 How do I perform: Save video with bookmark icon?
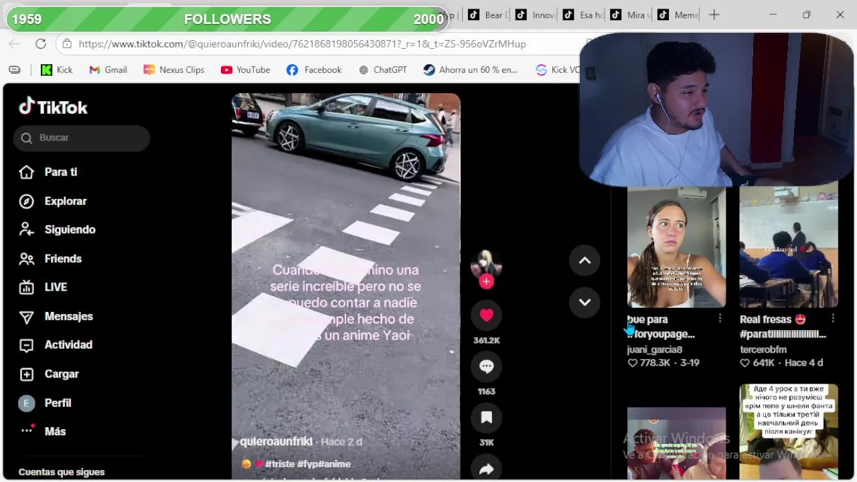pos(487,418)
